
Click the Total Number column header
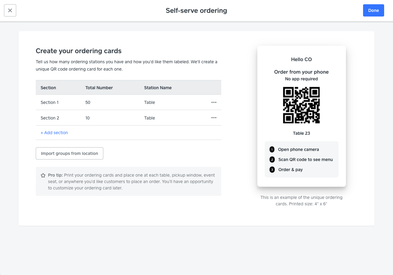click(99, 88)
